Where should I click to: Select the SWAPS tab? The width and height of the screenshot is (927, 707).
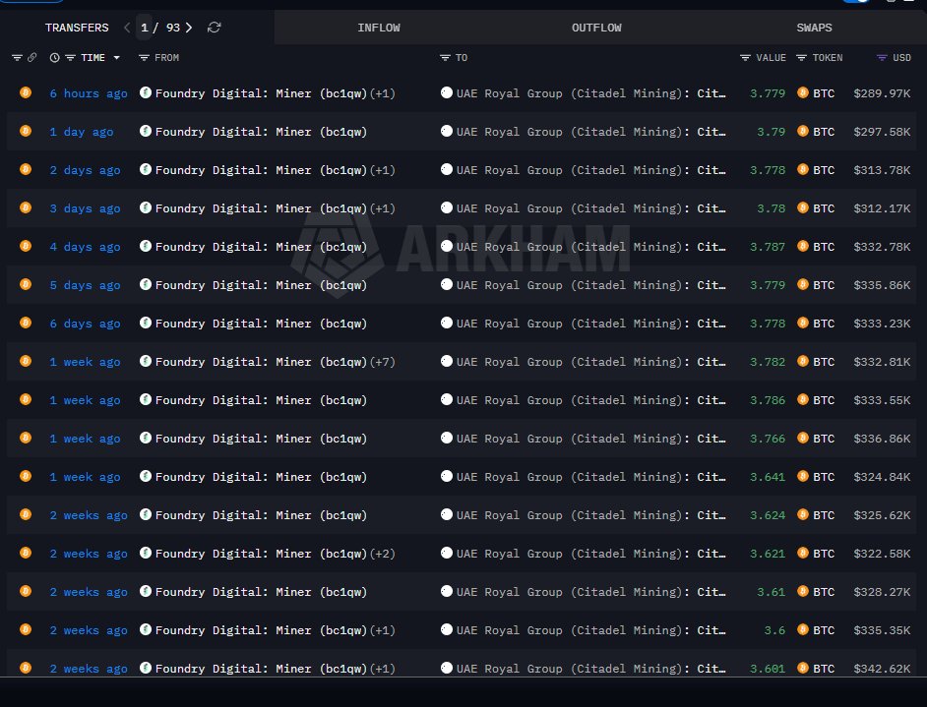click(814, 28)
